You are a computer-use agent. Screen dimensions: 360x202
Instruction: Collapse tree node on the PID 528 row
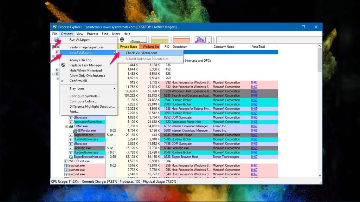pos(53,74)
